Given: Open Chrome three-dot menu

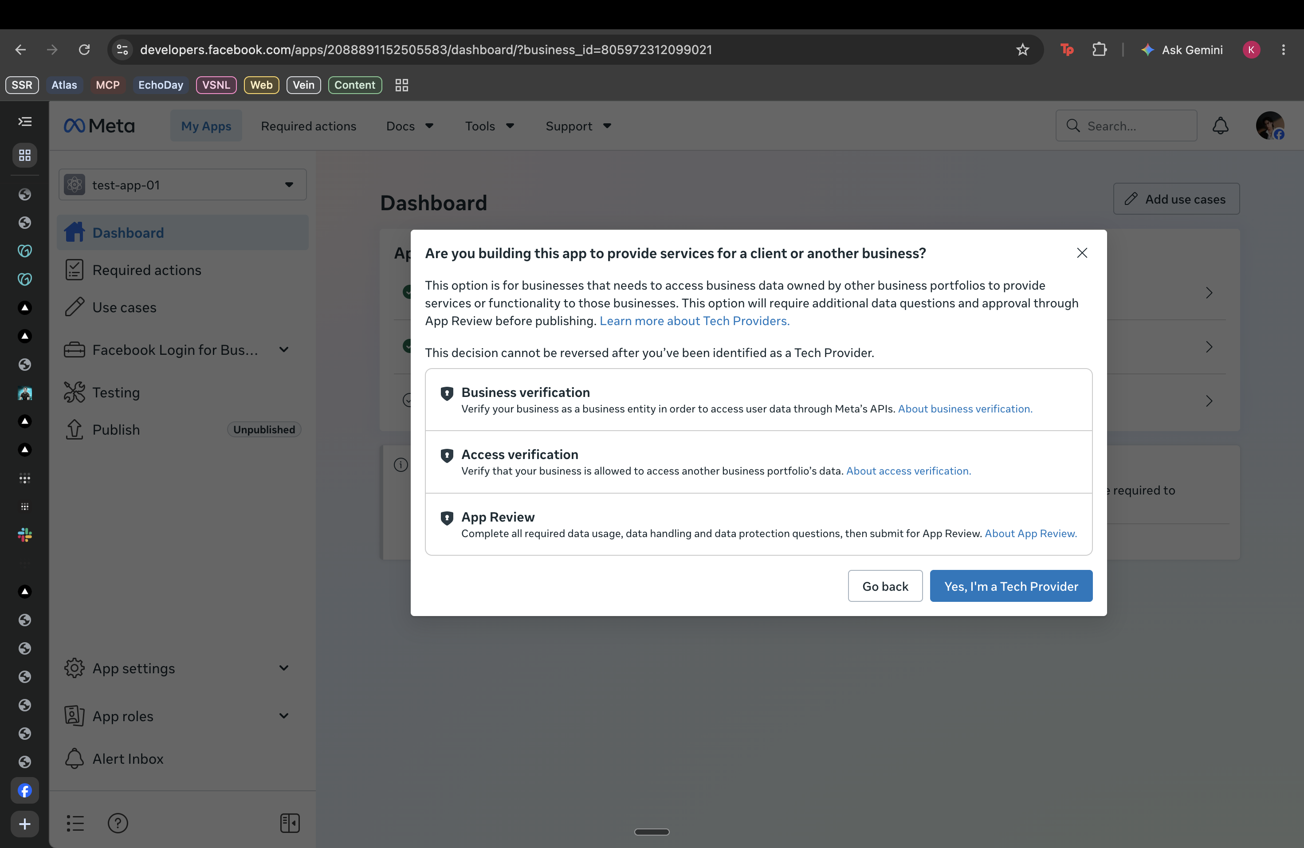Looking at the screenshot, I should point(1283,50).
